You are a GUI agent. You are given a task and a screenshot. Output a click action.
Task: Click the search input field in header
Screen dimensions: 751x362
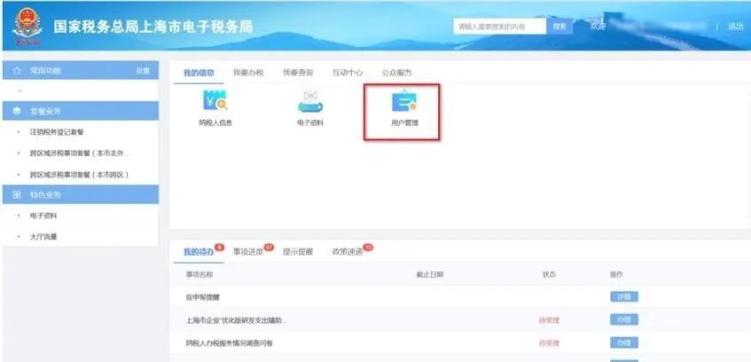coord(499,27)
